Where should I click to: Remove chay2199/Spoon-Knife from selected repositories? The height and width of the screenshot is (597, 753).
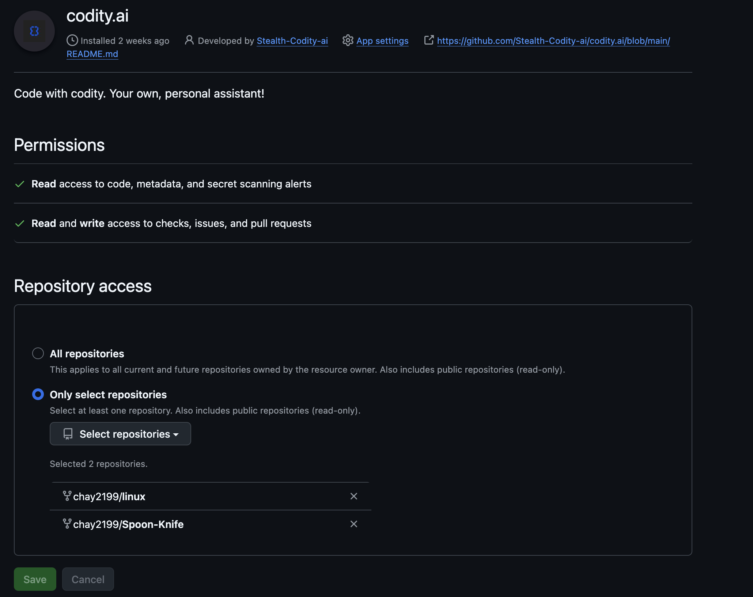[353, 524]
